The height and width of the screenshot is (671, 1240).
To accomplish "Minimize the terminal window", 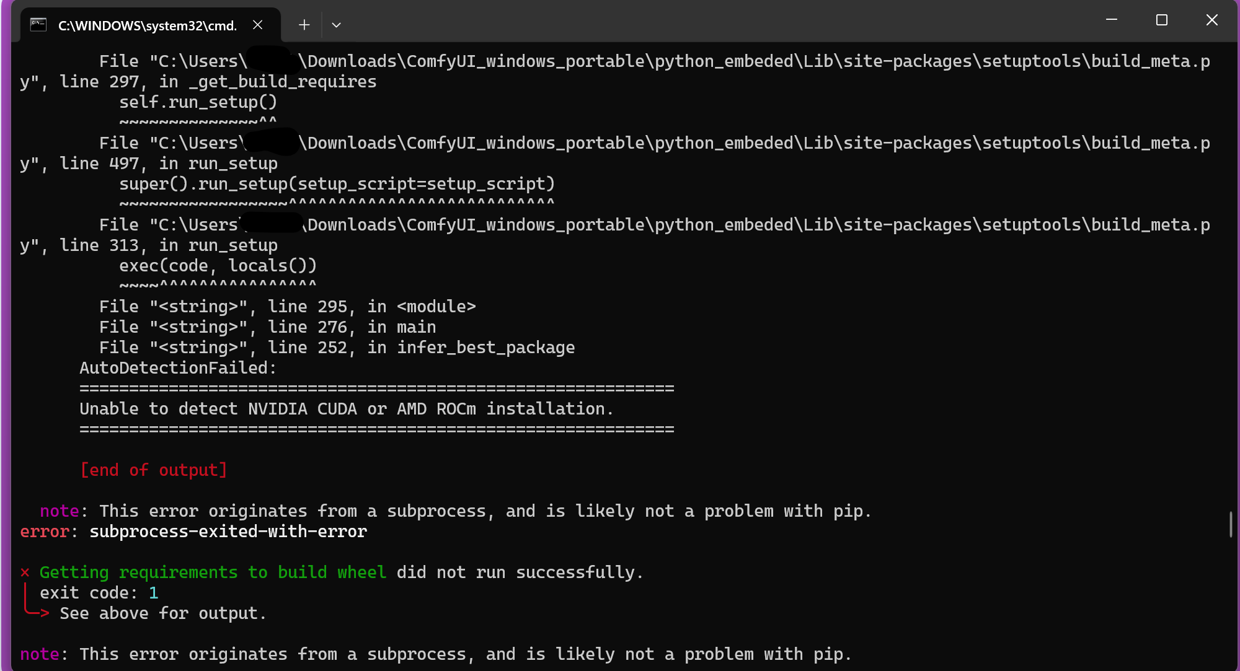I will point(1112,20).
